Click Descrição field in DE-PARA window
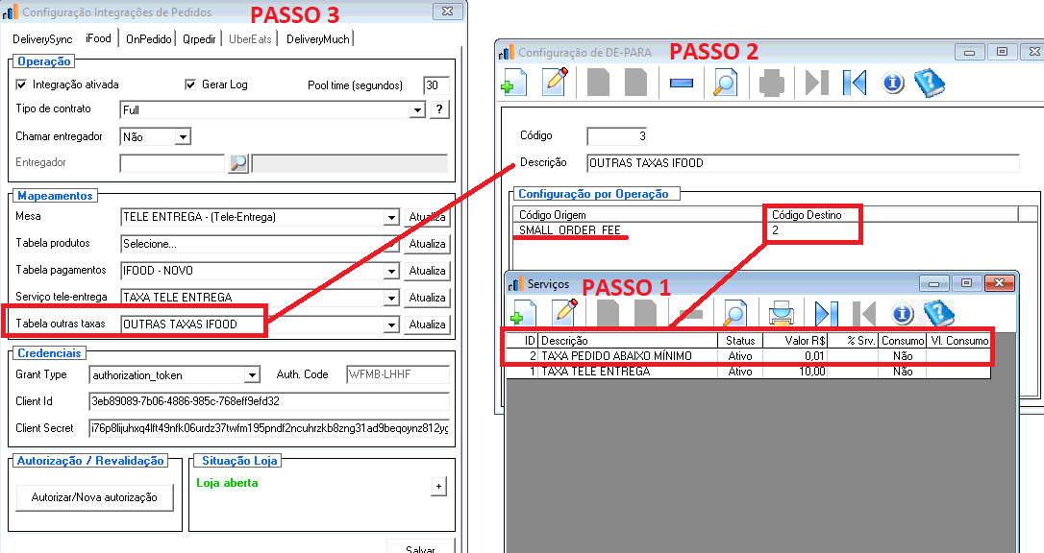 (803, 163)
